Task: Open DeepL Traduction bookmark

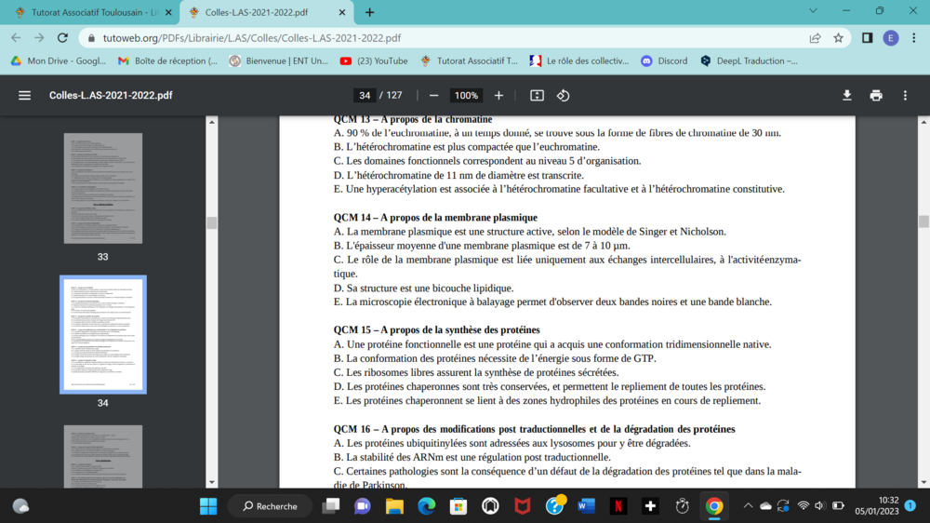Action: [749, 60]
